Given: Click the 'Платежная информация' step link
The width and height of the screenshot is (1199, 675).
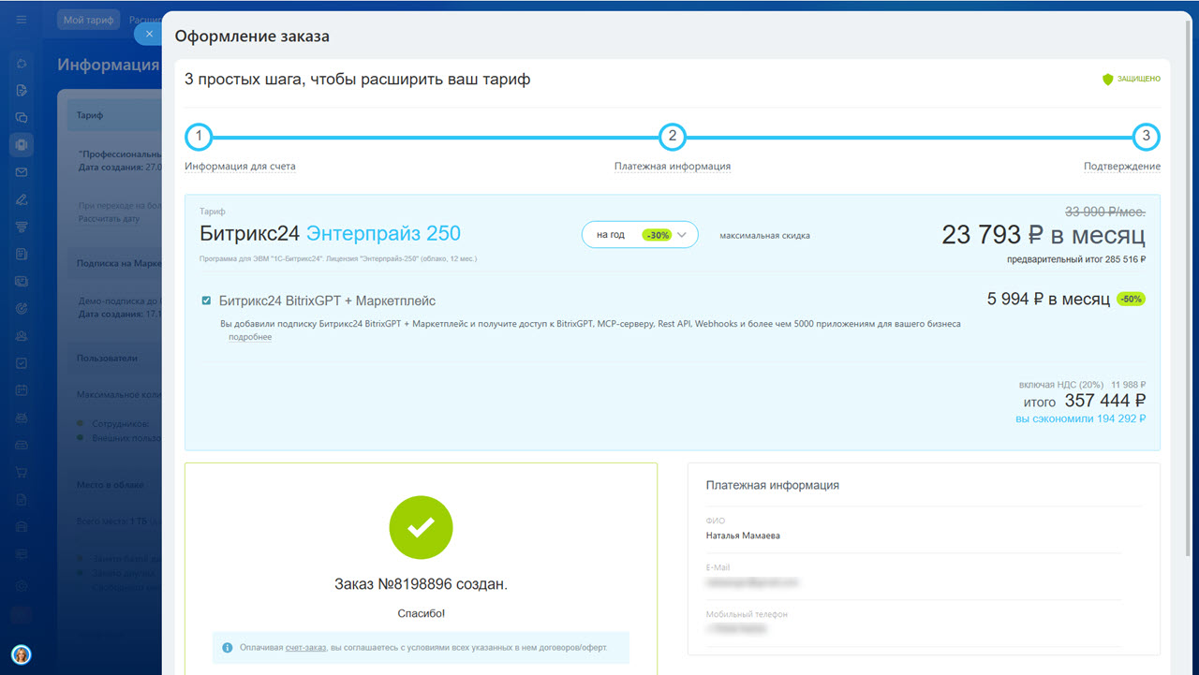Looking at the screenshot, I should click(x=672, y=167).
